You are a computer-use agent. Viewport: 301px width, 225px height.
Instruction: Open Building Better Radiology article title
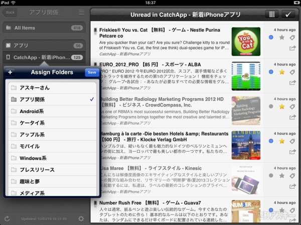[x=162, y=102]
